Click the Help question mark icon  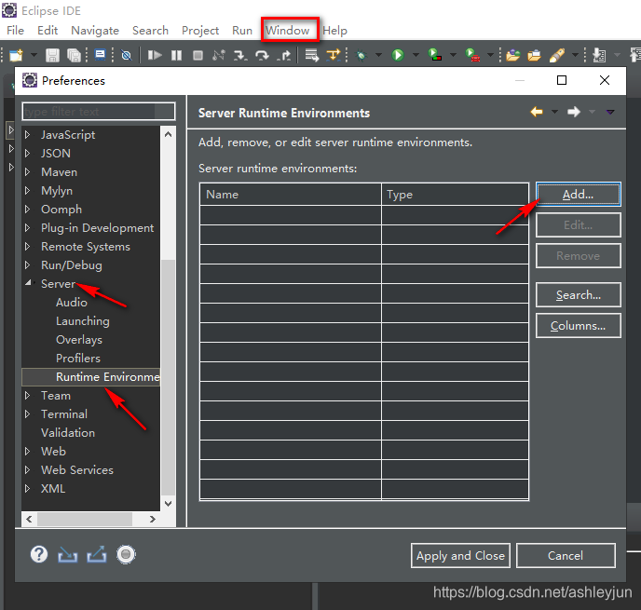39,554
